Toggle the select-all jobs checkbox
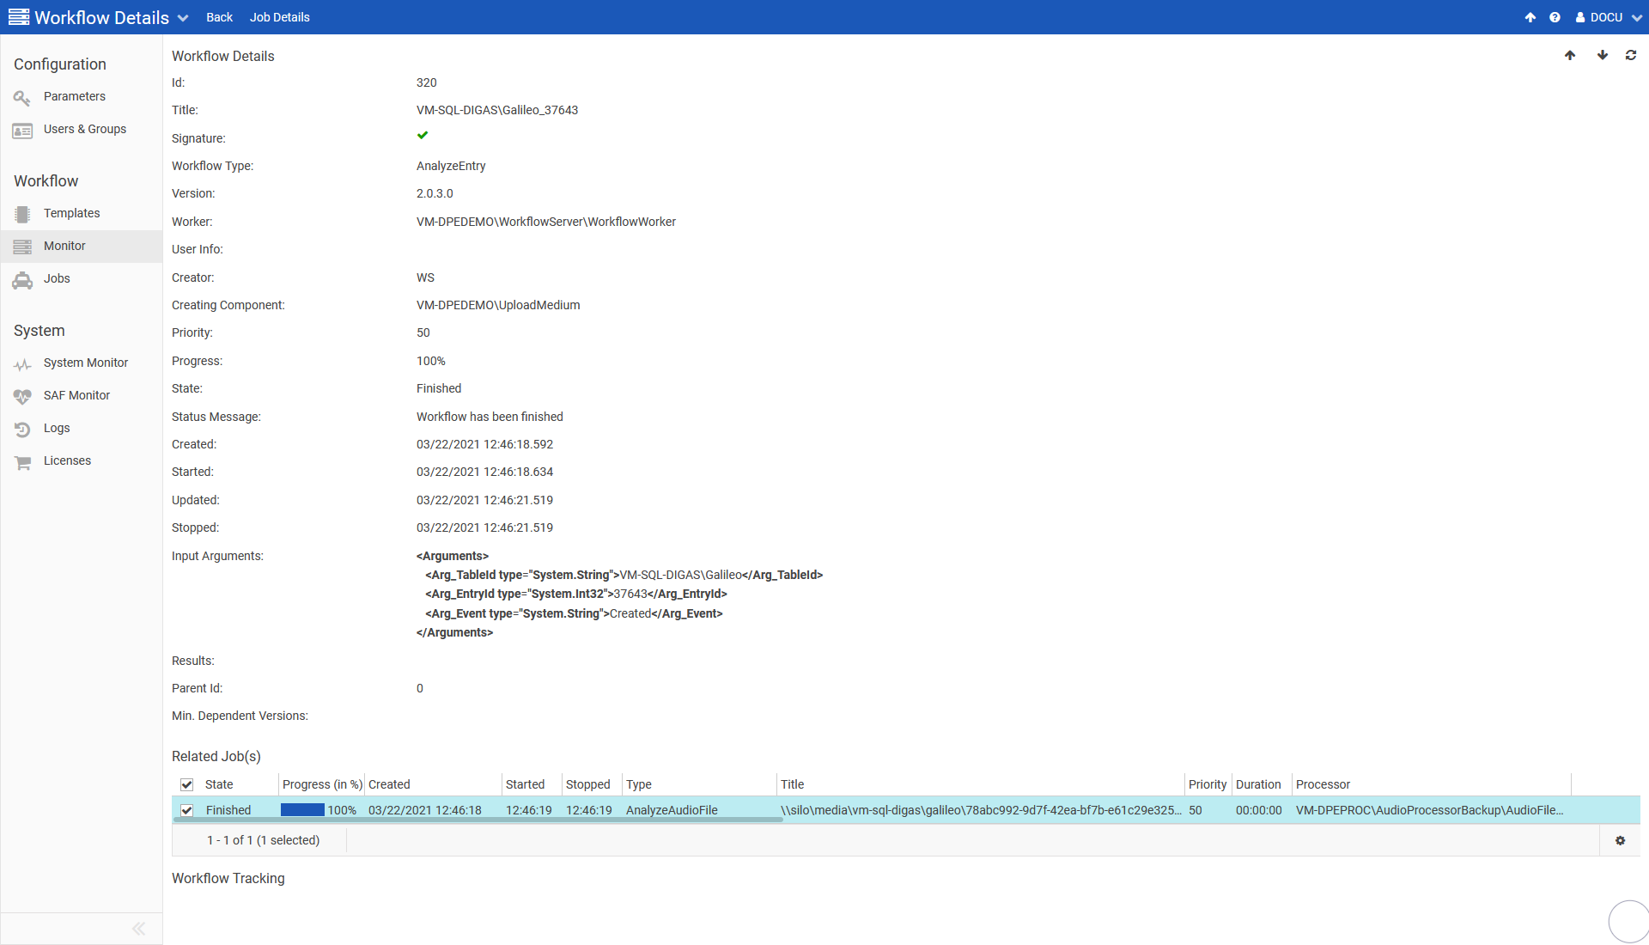 (186, 784)
